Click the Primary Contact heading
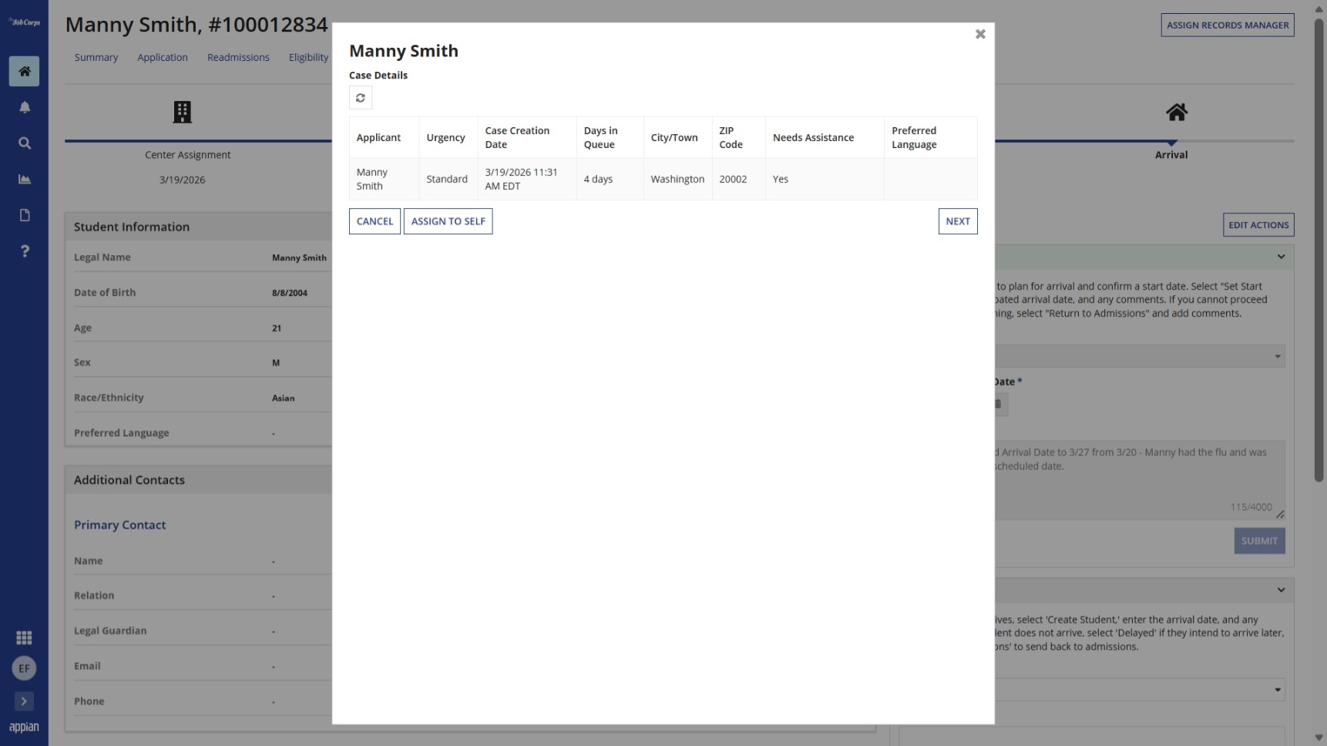The width and height of the screenshot is (1327, 746). click(x=119, y=525)
